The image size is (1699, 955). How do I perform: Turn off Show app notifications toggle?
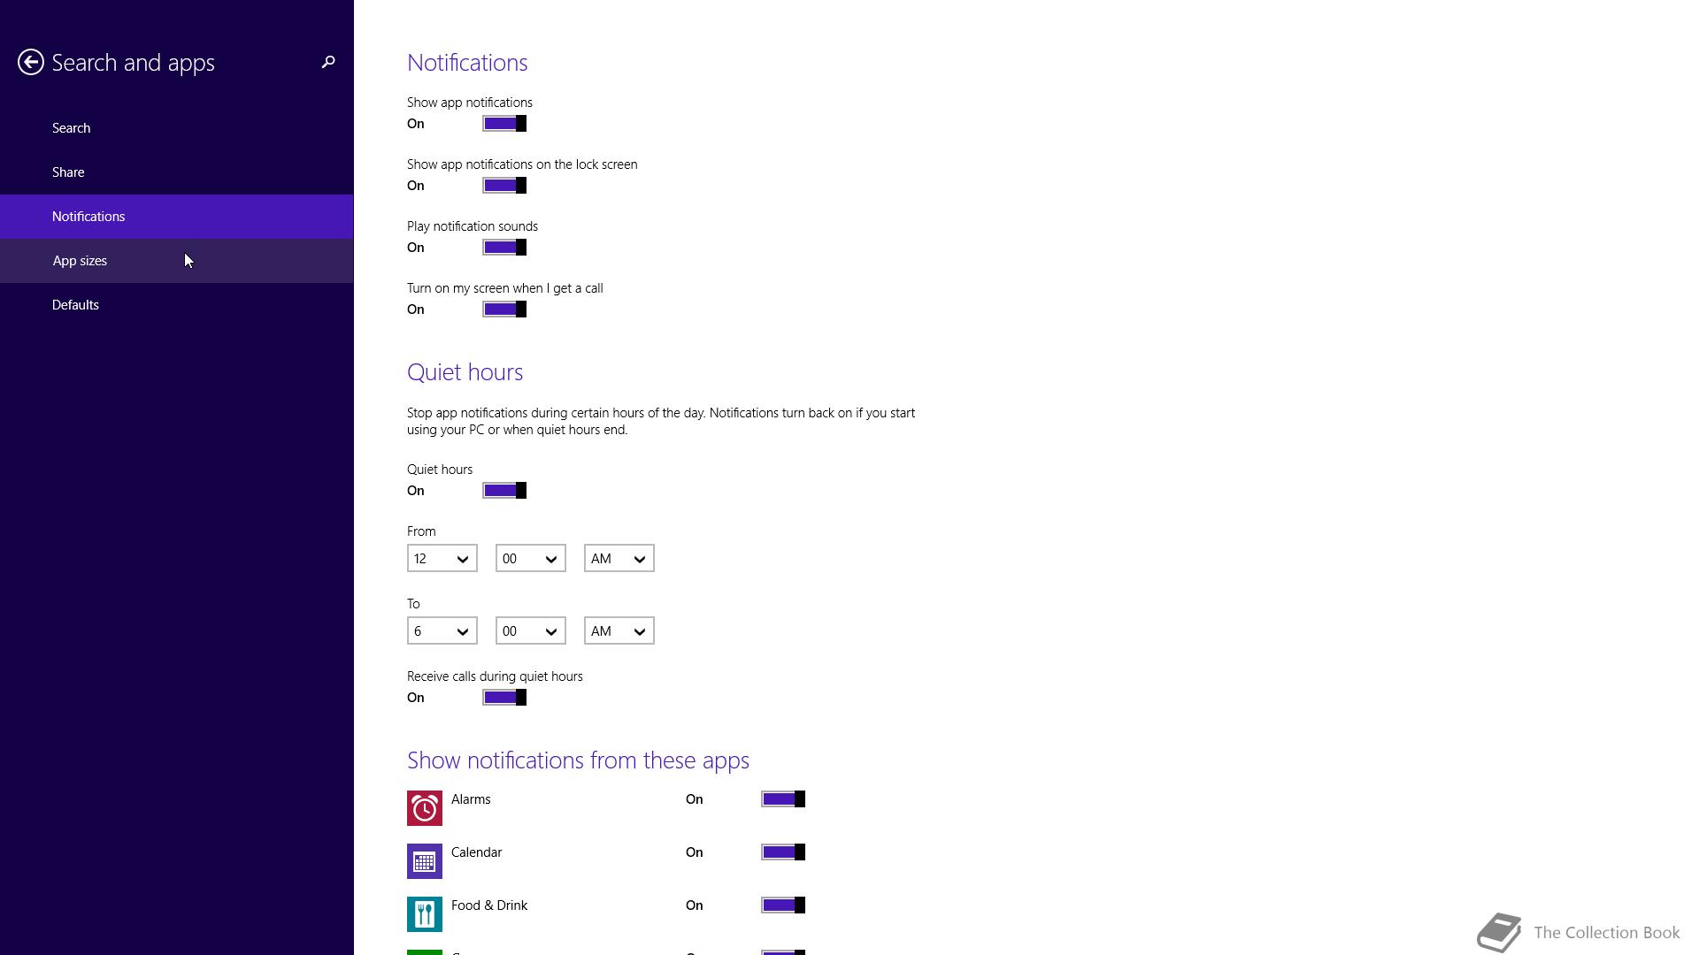pyautogui.click(x=504, y=124)
